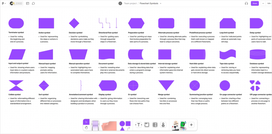272x134 pixels.
Task: Select the Delay D-shaped symbol
Action: 256,23
